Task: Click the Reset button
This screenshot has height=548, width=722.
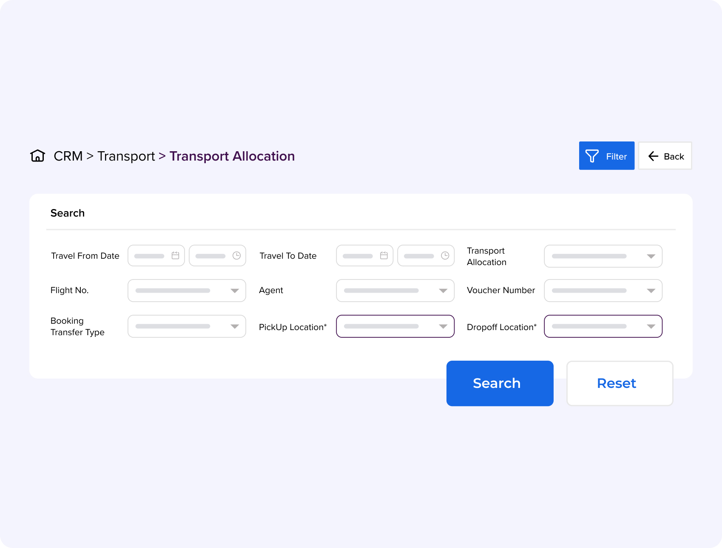Action: point(620,383)
